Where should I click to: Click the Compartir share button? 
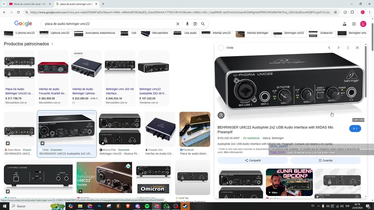click(x=253, y=160)
